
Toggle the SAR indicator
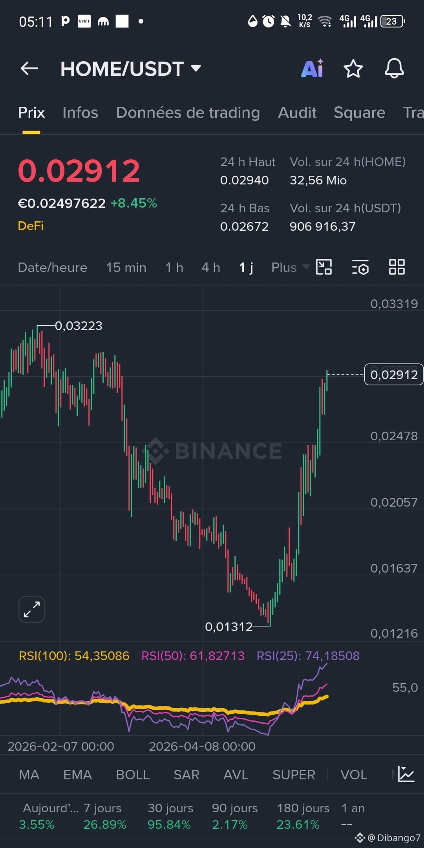[x=186, y=775]
